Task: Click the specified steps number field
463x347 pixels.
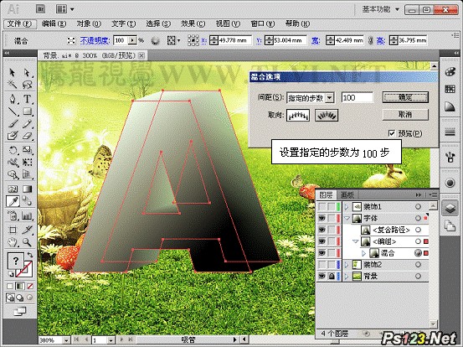Action: [x=358, y=97]
